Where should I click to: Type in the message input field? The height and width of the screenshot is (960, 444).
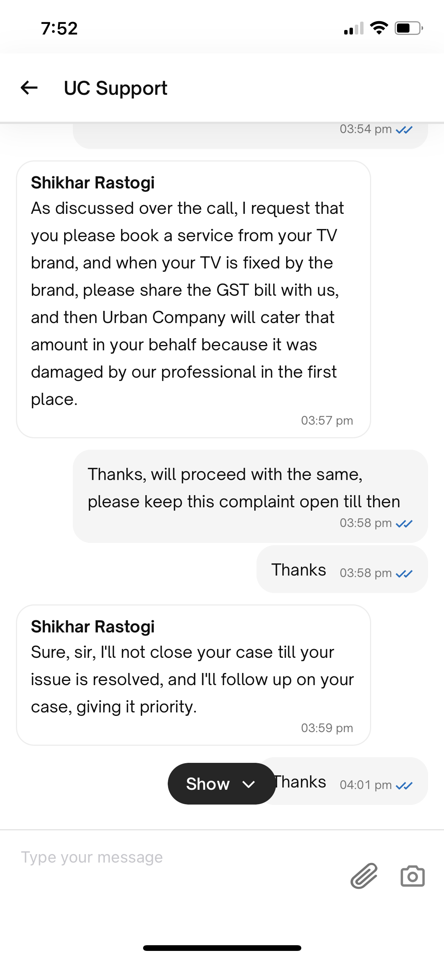pyautogui.click(x=171, y=858)
